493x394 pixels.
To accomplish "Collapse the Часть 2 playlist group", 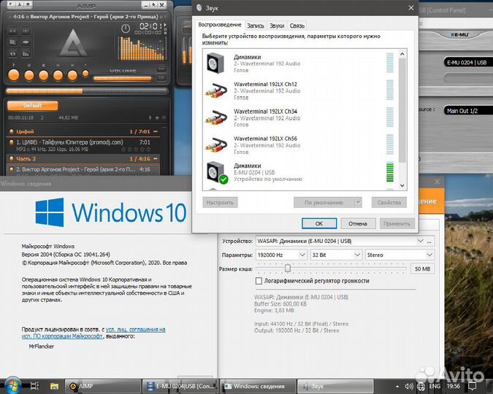I will (156, 158).
